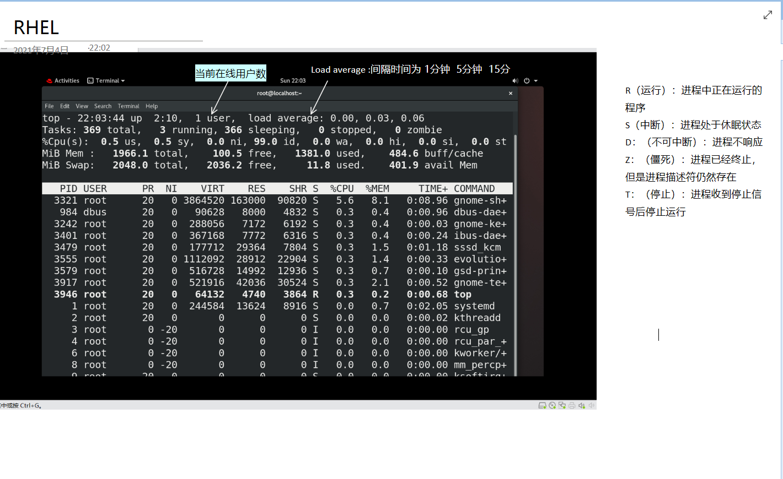Click the power icon in GNOME top bar

527,81
